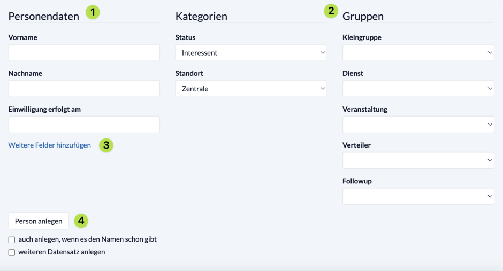Click the green number 3 marker badge

(106, 145)
